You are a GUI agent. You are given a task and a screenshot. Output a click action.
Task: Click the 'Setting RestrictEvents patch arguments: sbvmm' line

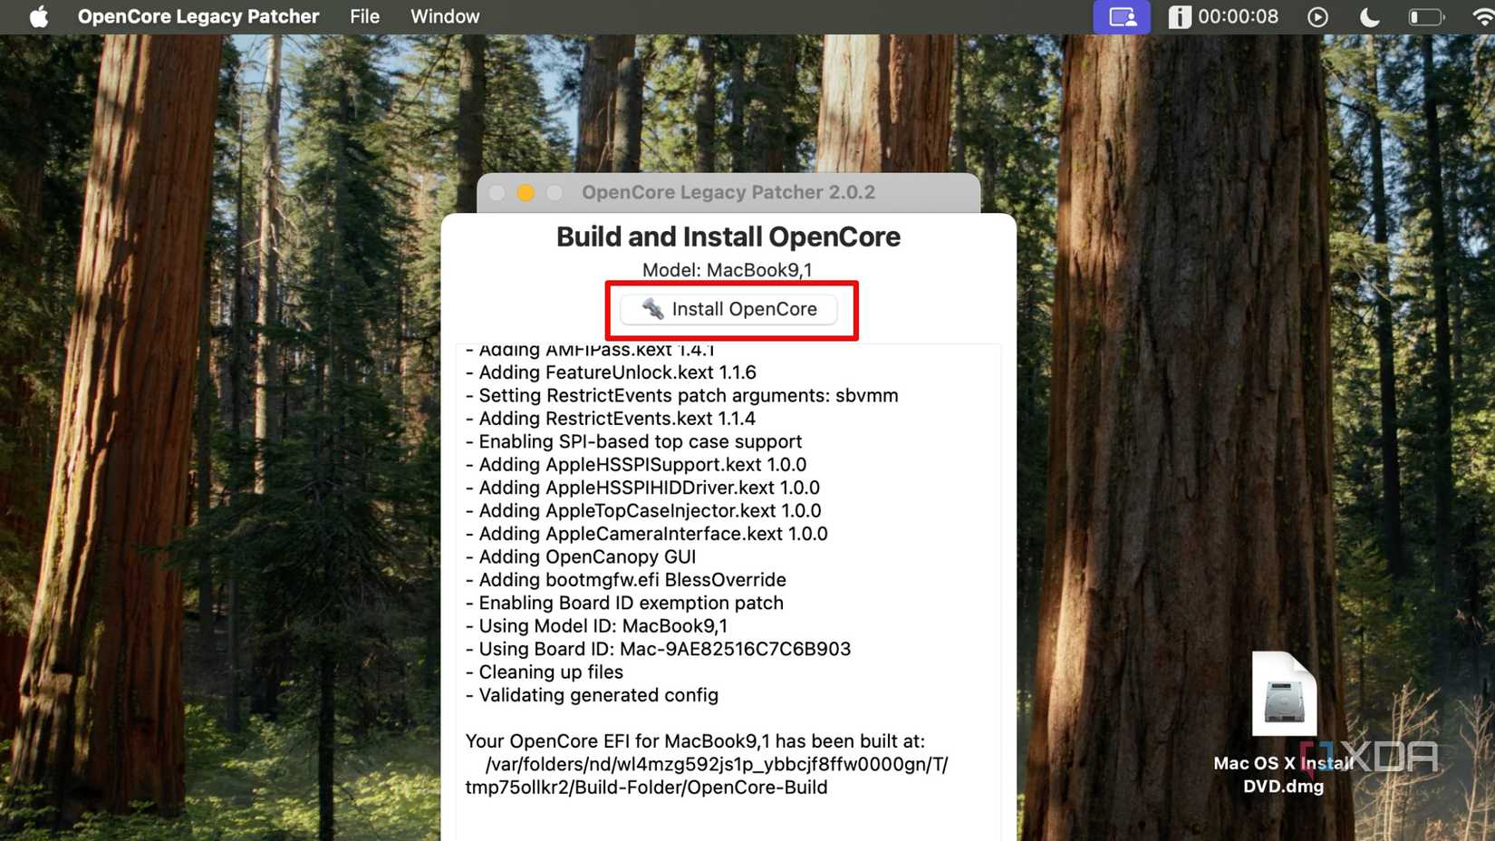pyautogui.click(x=681, y=395)
